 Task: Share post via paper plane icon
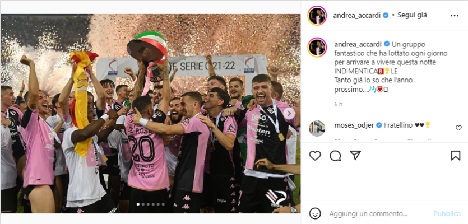pos(355,155)
